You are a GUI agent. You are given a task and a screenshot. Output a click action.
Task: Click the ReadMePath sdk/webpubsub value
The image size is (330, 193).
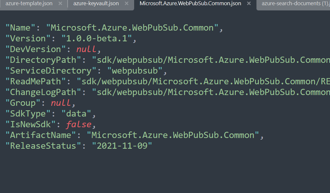coord(203,82)
